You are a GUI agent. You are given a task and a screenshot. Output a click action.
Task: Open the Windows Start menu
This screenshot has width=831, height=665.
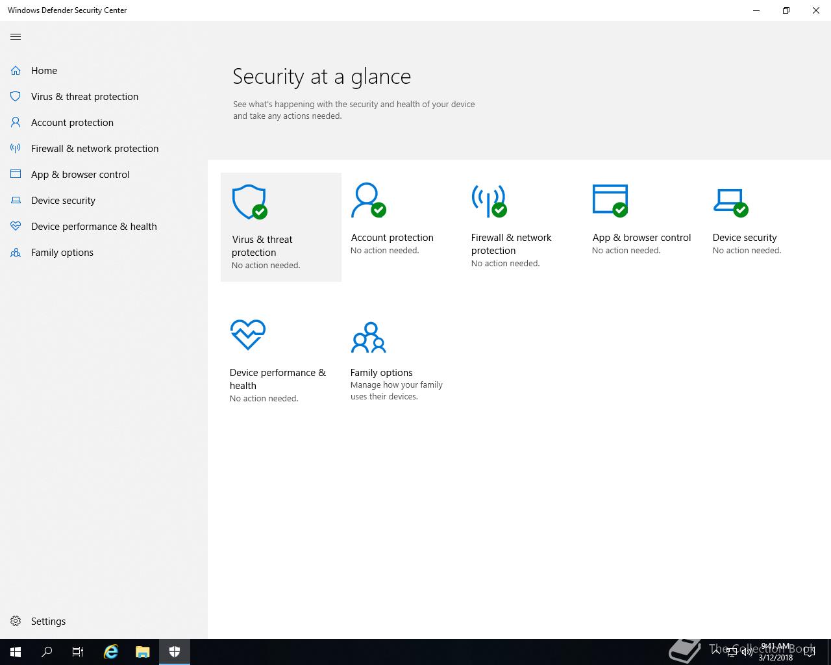point(16,652)
